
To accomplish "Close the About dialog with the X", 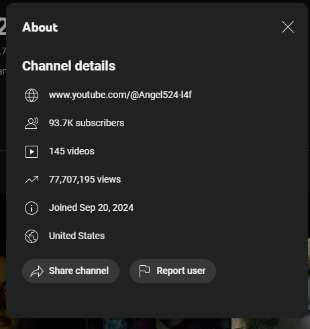I will [288, 27].
